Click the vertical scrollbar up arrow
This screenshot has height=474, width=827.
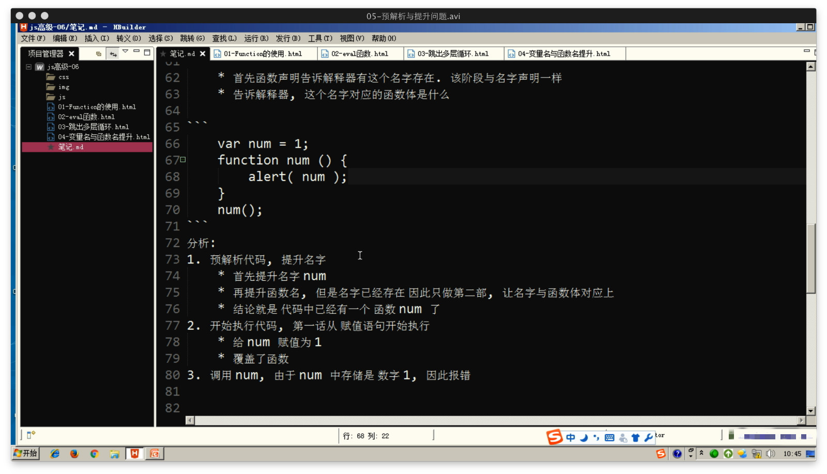tap(811, 66)
